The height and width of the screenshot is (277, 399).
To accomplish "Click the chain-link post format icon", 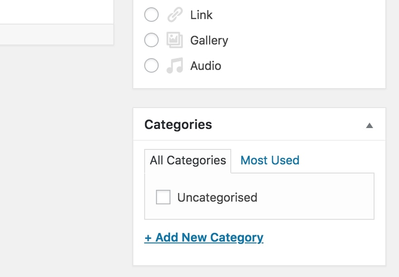I will 175,15.
